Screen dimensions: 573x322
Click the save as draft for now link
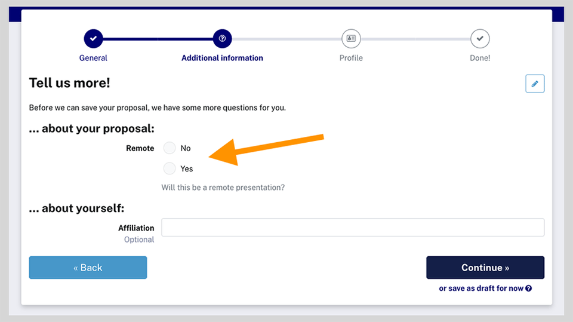[x=481, y=289]
